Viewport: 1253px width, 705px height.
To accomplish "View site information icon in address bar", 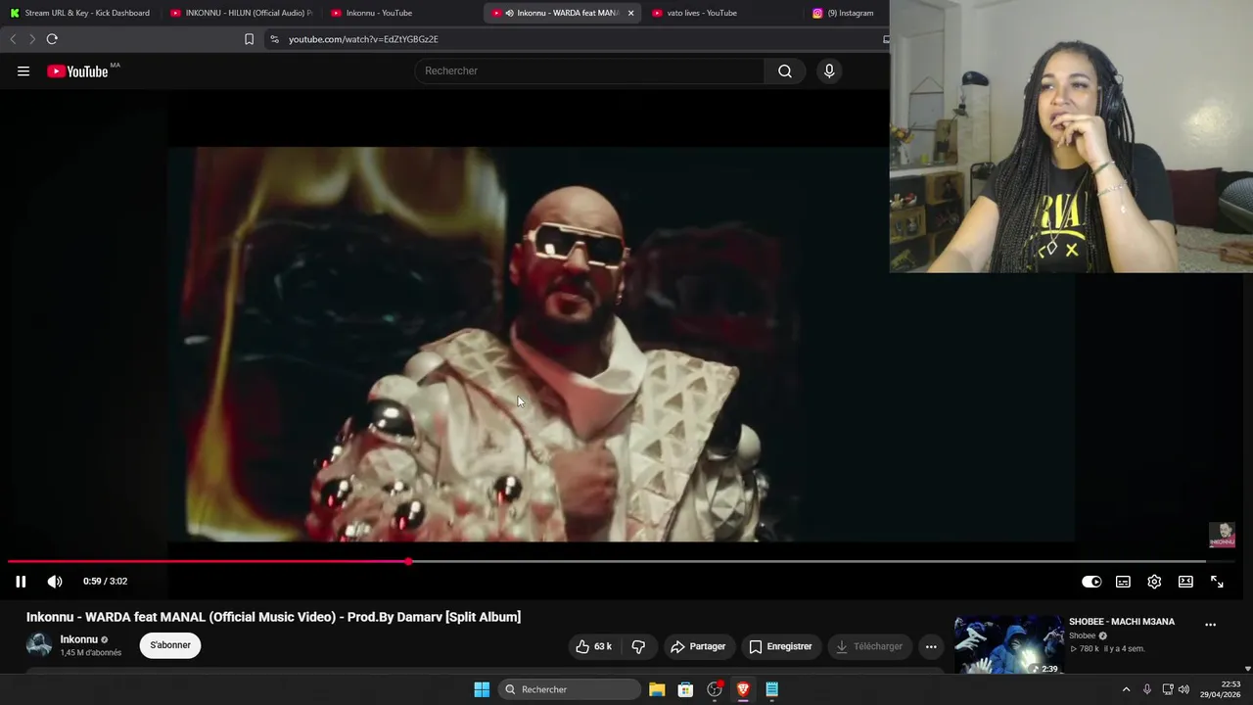I will [274, 39].
